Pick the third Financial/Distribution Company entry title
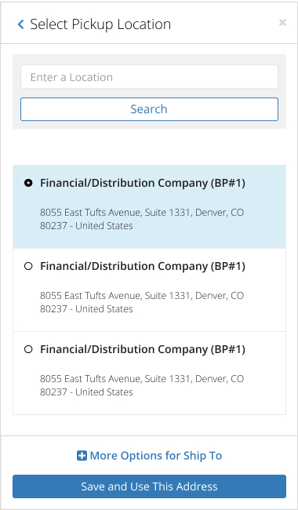Viewport: 298px width, 510px height. (x=143, y=349)
